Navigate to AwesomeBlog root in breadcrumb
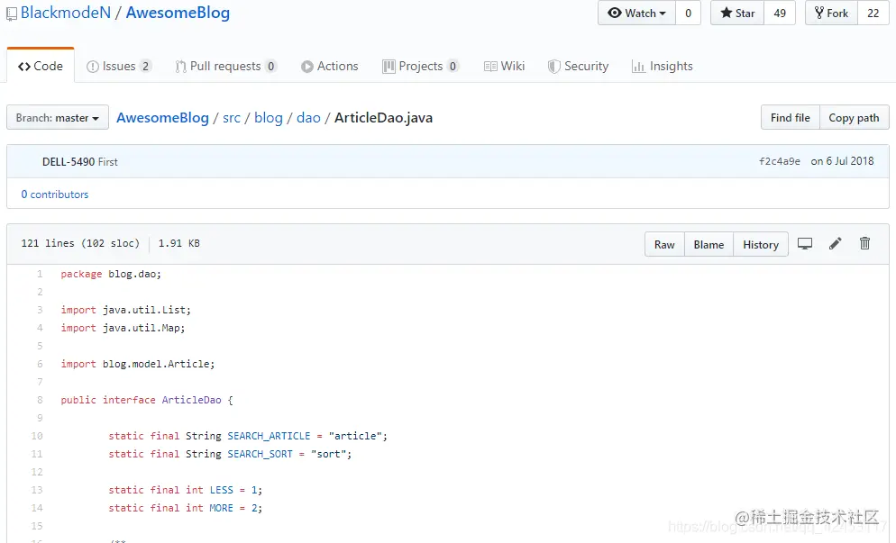Viewport: 896px width, 543px height. point(163,118)
